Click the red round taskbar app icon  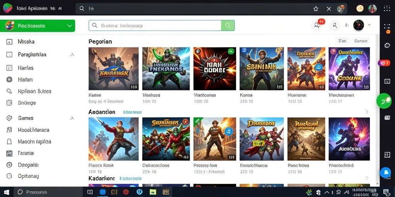(x=126, y=192)
